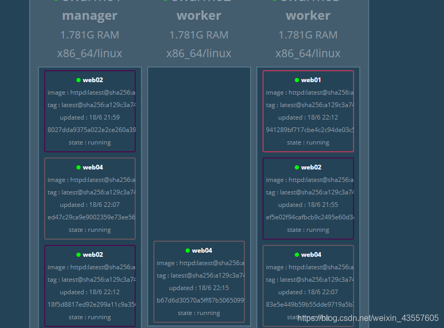Click web02 name in card updated 22:12
Screen dimensions: 444x328
[x=93, y=255]
